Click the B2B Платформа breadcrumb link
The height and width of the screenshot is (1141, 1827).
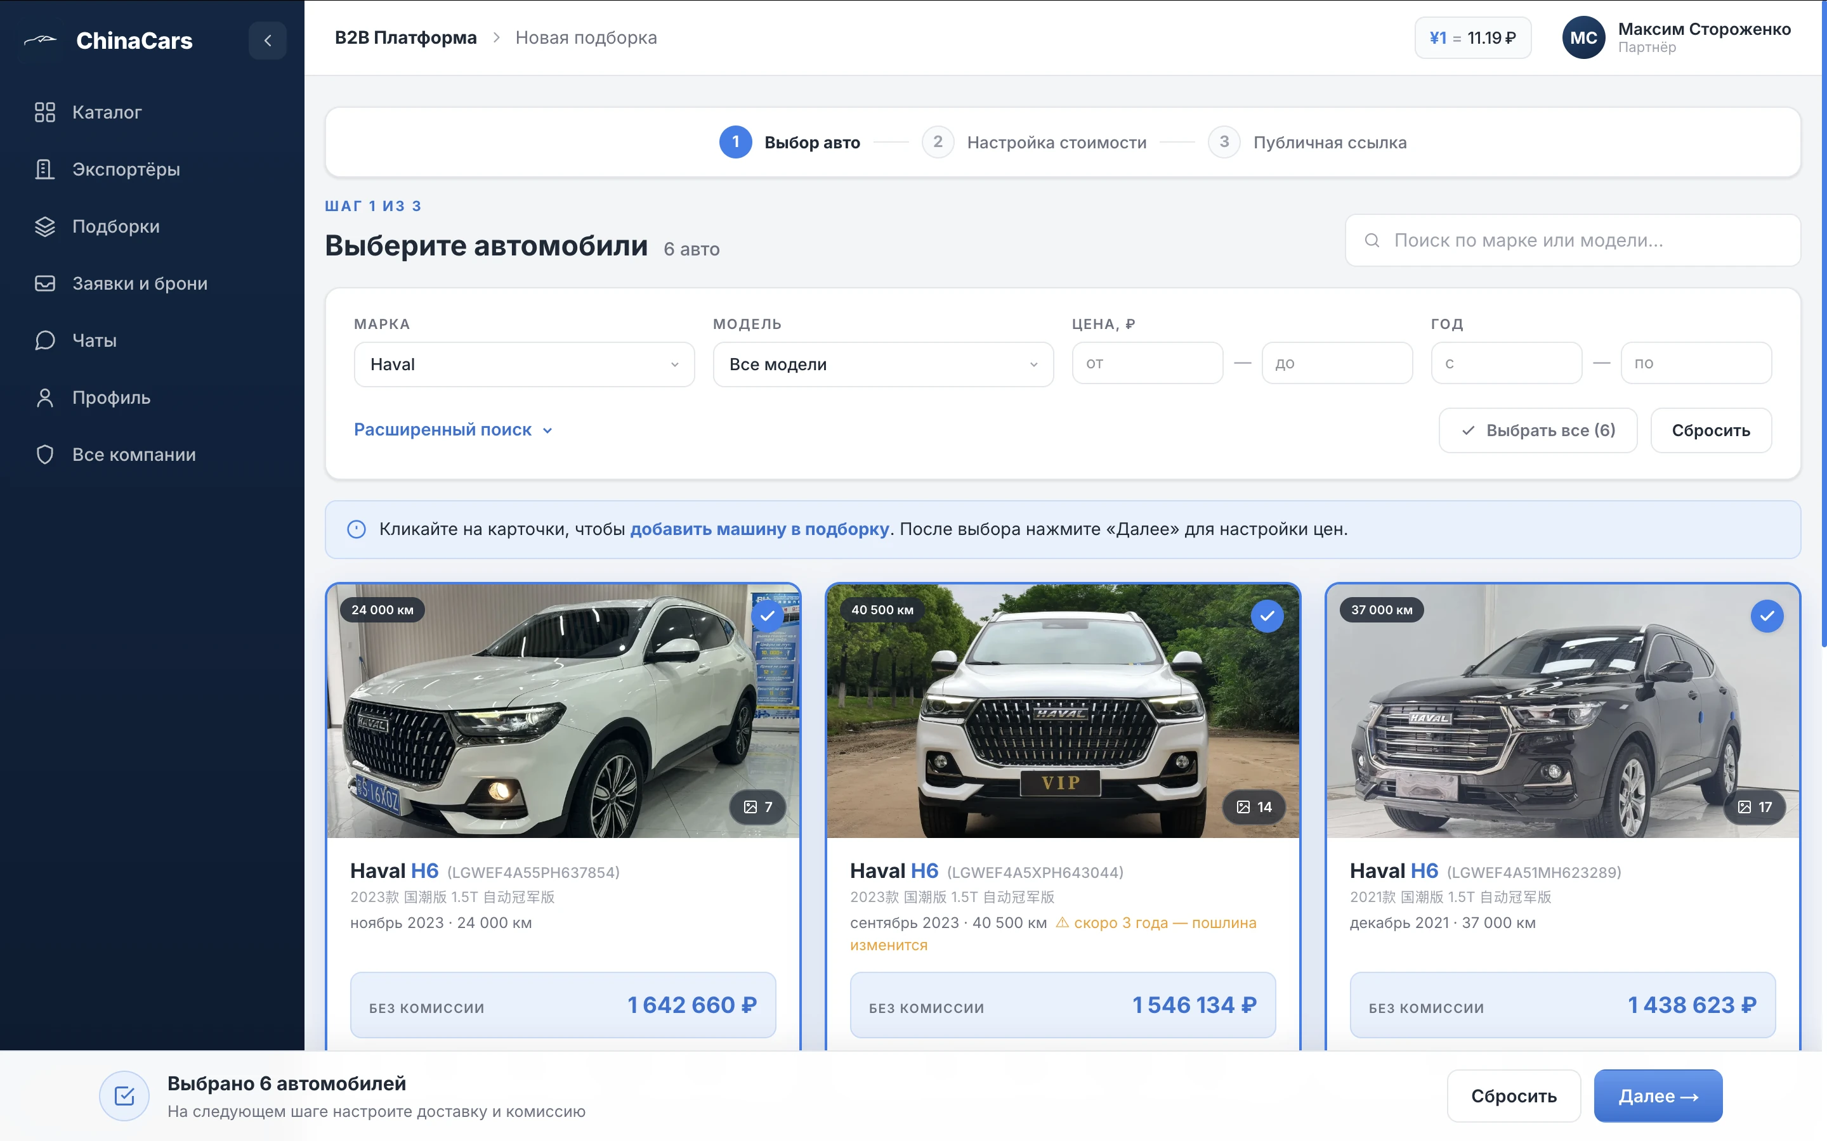pos(405,38)
